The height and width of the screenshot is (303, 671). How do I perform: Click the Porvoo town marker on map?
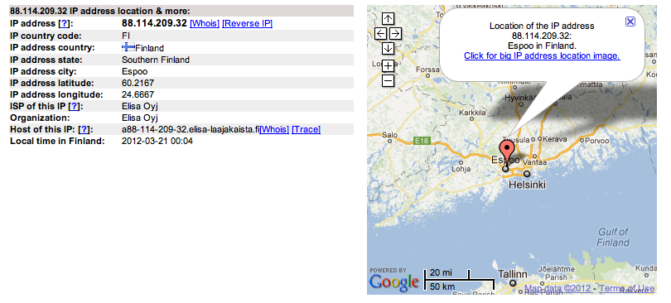pyautogui.click(x=582, y=141)
